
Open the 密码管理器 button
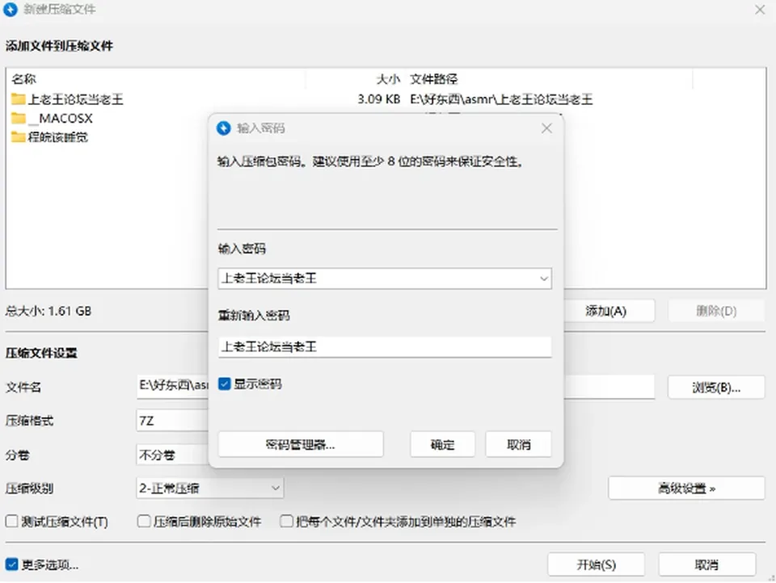click(x=301, y=445)
